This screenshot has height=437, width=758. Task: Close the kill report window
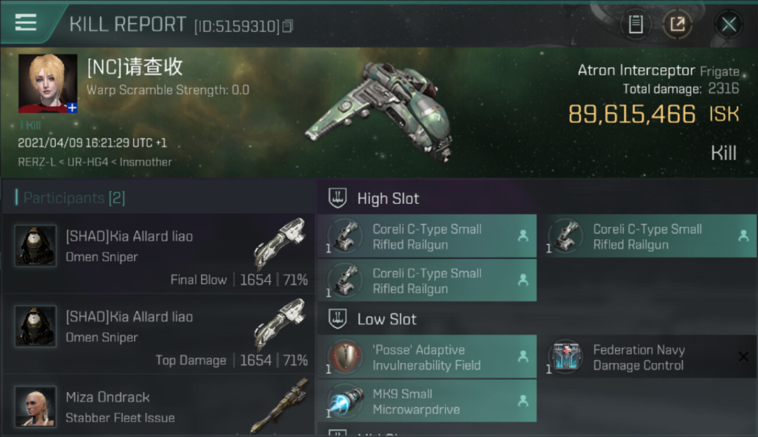point(729,24)
